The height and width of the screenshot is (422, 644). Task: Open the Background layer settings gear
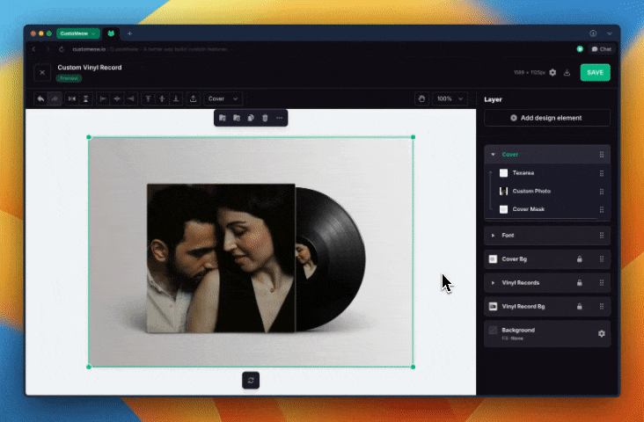click(601, 334)
